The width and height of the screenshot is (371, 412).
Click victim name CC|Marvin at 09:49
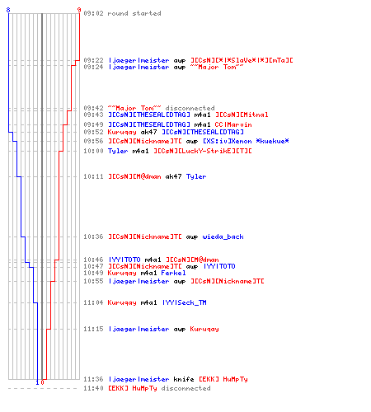[233, 124]
